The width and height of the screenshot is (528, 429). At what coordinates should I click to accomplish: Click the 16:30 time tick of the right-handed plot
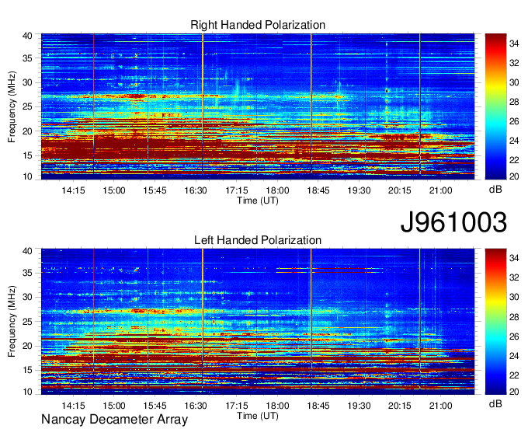click(x=196, y=190)
